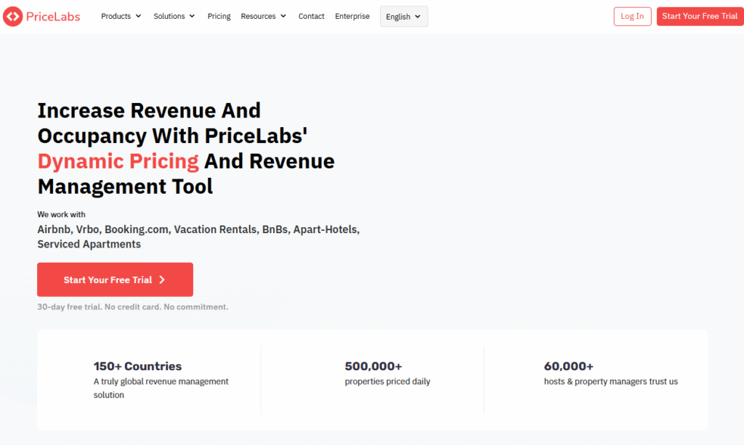This screenshot has width=744, height=445.
Task: Expand the Products dropdown chevron
Action: pyautogui.click(x=138, y=16)
